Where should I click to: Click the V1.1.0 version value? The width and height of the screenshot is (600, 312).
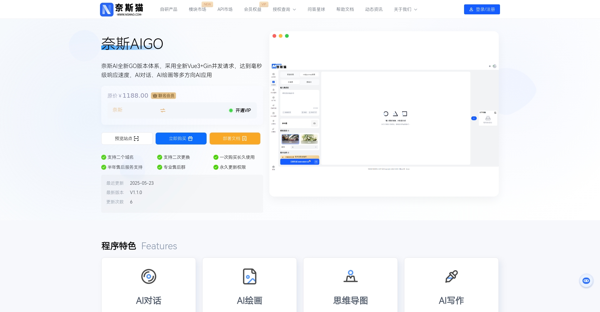[136, 193]
